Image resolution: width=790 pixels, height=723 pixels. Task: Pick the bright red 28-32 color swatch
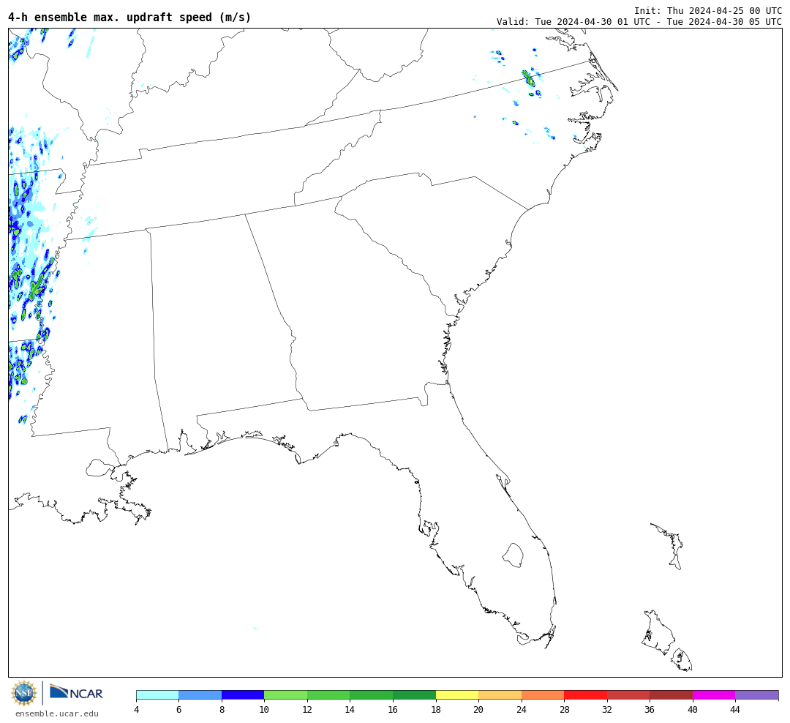585,695
